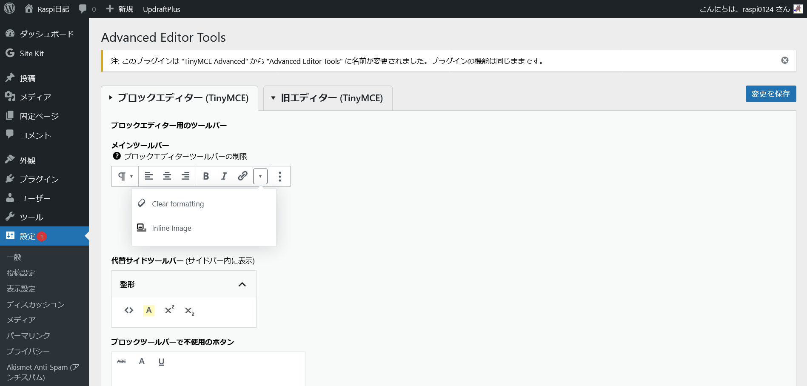807x386 pixels.
Task: Go to メディア settings submenu
Action: (x=21, y=320)
